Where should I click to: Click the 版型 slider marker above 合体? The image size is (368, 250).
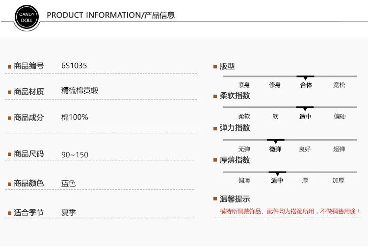pos(305,77)
